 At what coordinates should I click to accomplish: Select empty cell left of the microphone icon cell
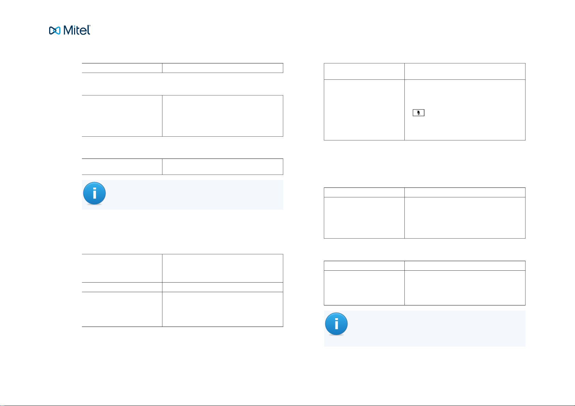pyautogui.click(x=364, y=110)
